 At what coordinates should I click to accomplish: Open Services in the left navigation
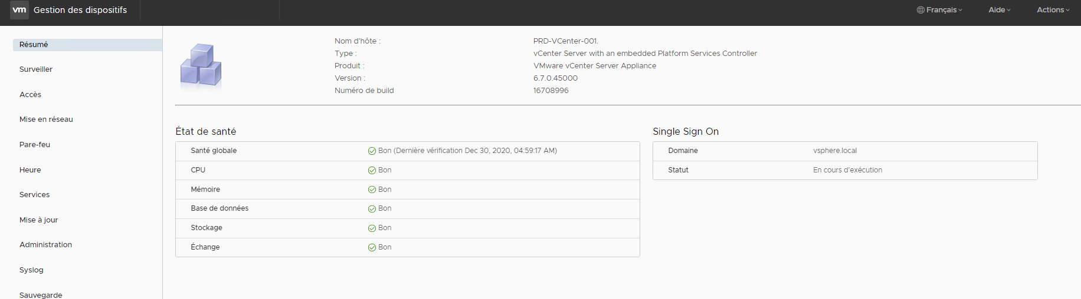(34, 195)
